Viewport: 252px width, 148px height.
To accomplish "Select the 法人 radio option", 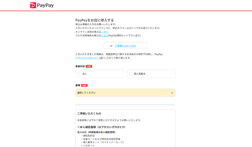I will pos(100,74).
